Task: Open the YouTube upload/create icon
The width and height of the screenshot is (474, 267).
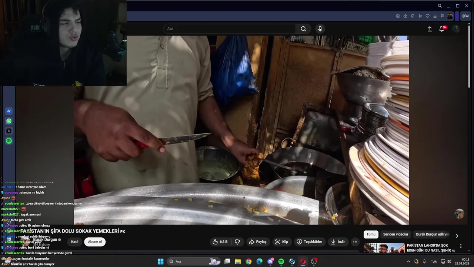Action: click(x=430, y=29)
